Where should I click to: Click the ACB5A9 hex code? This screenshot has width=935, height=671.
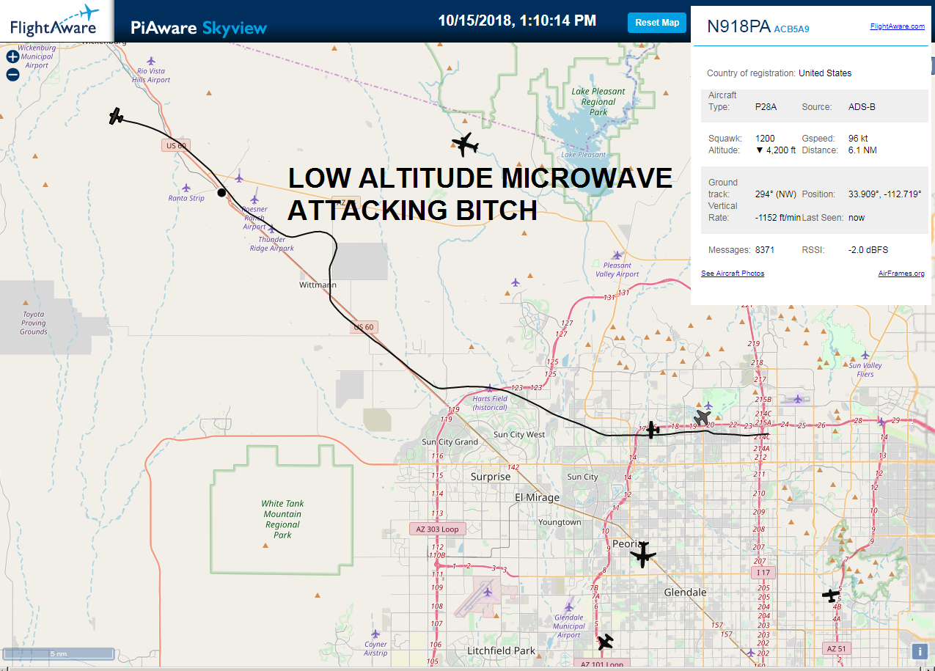point(791,29)
